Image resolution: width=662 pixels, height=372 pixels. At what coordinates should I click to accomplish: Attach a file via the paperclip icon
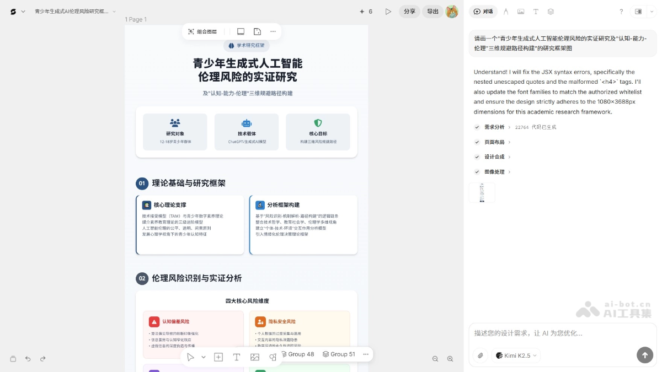click(x=479, y=355)
